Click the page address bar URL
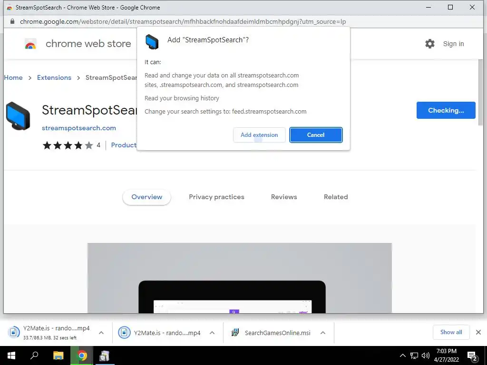 click(x=183, y=22)
